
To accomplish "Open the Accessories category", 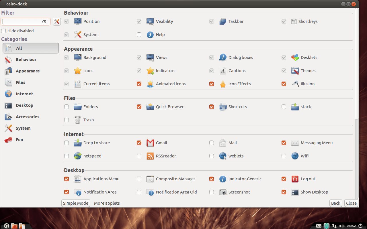I will tap(31, 117).
